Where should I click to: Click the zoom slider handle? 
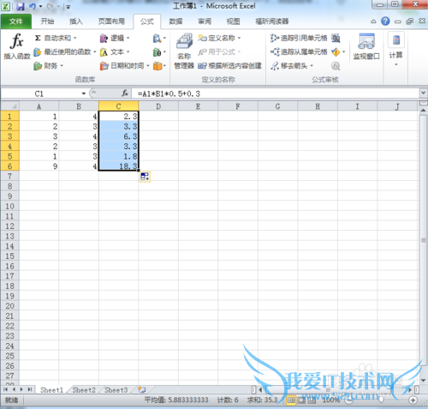[x=381, y=400]
